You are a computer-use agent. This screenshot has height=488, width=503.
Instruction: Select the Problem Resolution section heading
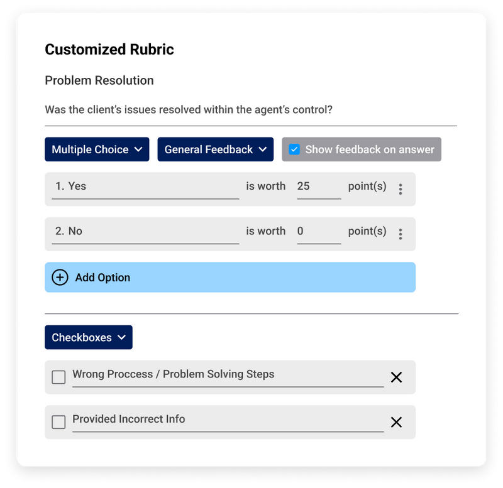pos(99,80)
